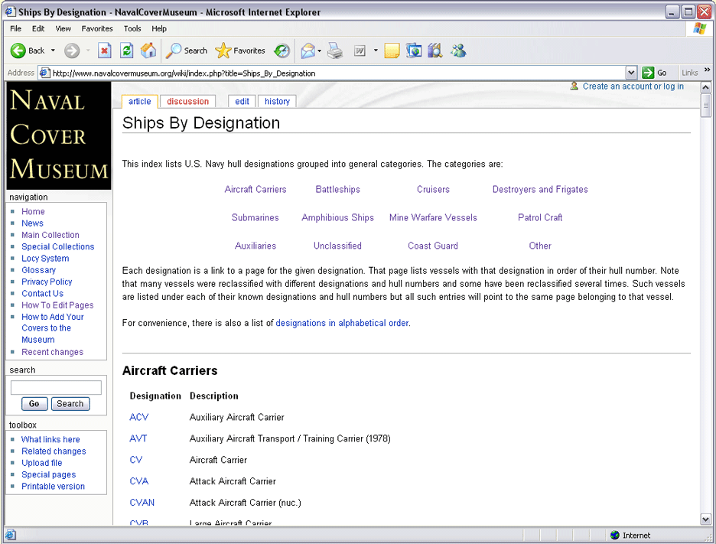Switch to the discussion tab
The height and width of the screenshot is (544, 716).
click(187, 101)
